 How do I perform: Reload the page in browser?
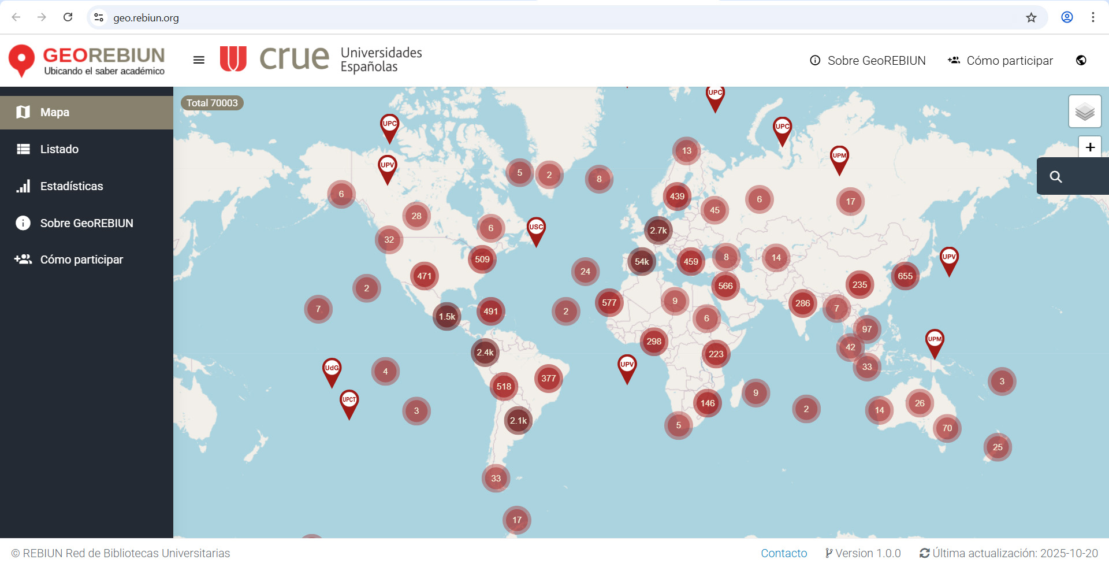68,17
